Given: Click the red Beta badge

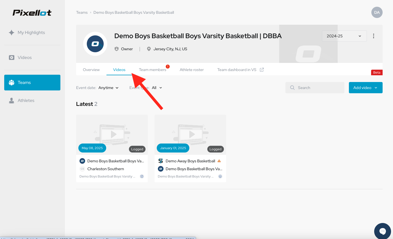Looking at the screenshot, I should 377,72.
